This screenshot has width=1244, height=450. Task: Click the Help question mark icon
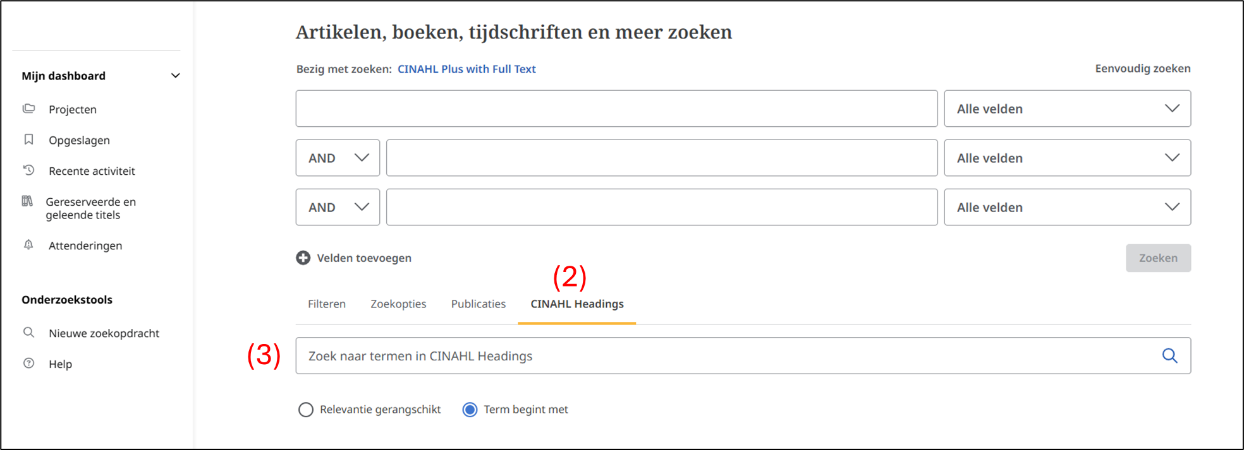28,364
